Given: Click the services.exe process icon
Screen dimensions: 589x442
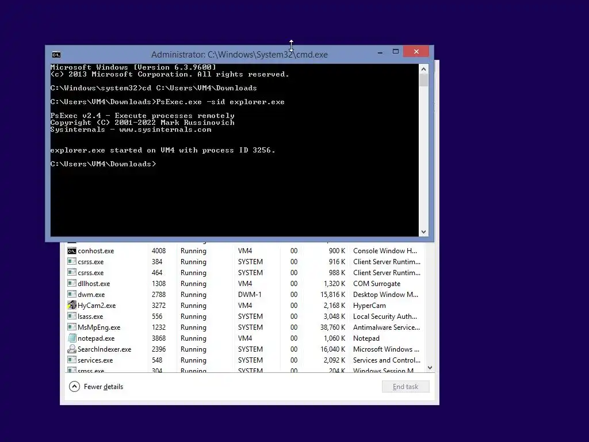Looking at the screenshot, I should coord(72,360).
